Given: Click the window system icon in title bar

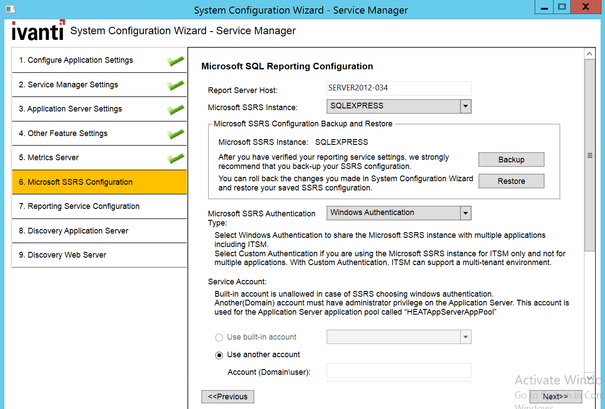Looking at the screenshot, I should click(x=11, y=9).
